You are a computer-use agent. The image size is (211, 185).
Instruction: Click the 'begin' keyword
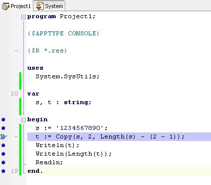point(37,120)
